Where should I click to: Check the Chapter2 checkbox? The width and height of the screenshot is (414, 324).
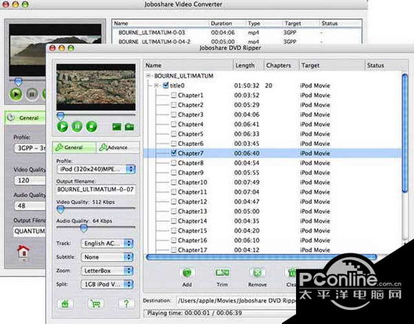coord(174,105)
